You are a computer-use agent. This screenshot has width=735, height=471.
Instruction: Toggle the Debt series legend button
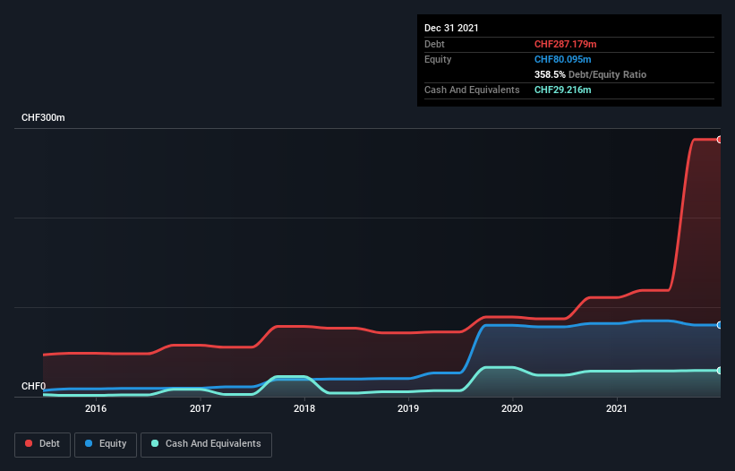tap(43, 444)
